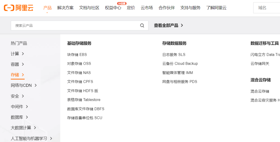
Task: Click the orange caret under 产品
Action: [47, 13]
